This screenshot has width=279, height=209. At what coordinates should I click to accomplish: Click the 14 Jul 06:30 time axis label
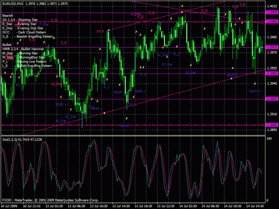point(210,206)
